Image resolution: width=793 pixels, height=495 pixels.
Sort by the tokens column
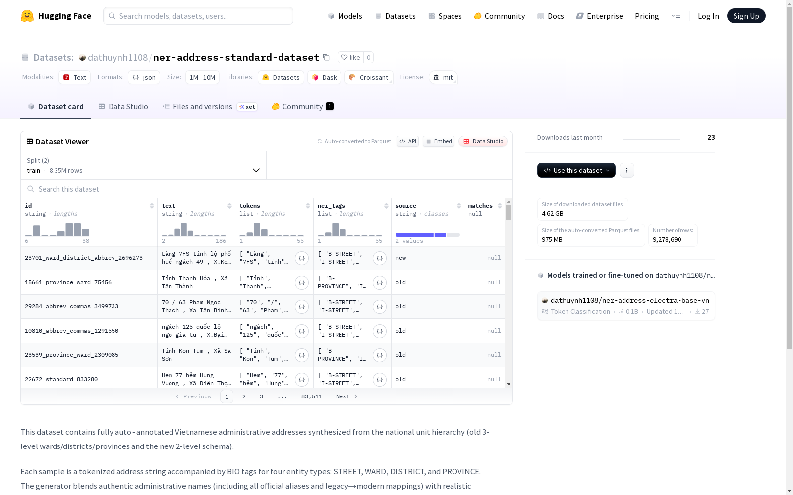click(308, 206)
